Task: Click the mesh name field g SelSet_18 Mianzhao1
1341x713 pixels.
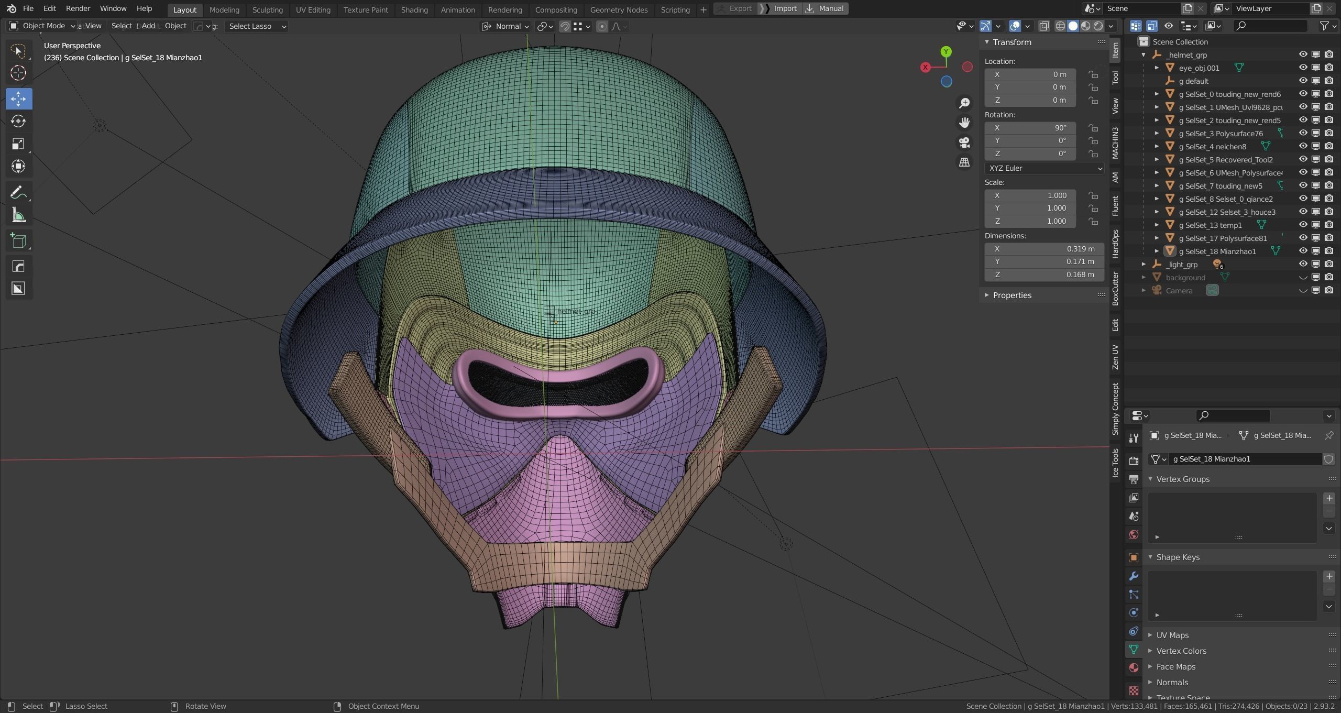Action: click(x=1245, y=459)
